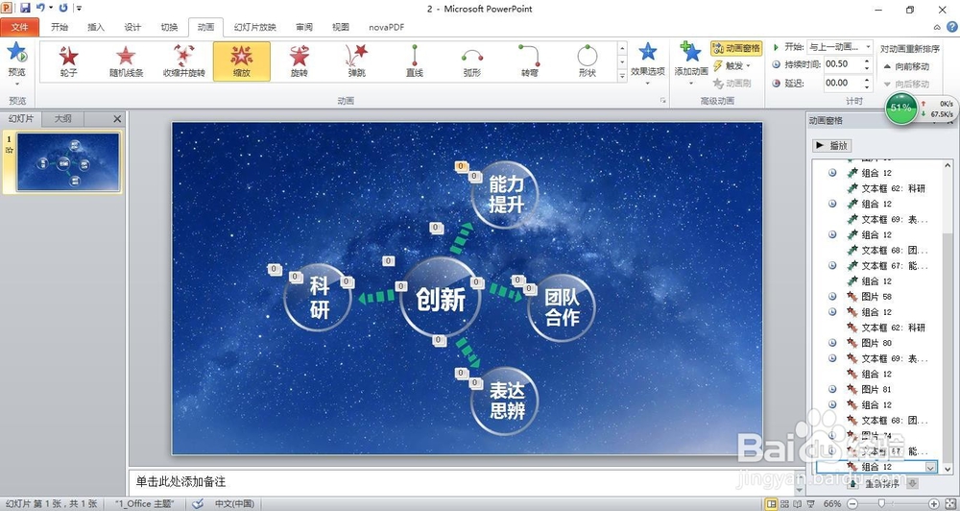The height and width of the screenshot is (511, 960).
Task: Click 向后移动 move later button
Action: click(906, 84)
